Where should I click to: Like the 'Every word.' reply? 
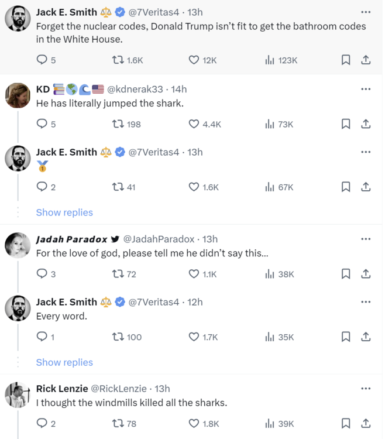pos(194,337)
